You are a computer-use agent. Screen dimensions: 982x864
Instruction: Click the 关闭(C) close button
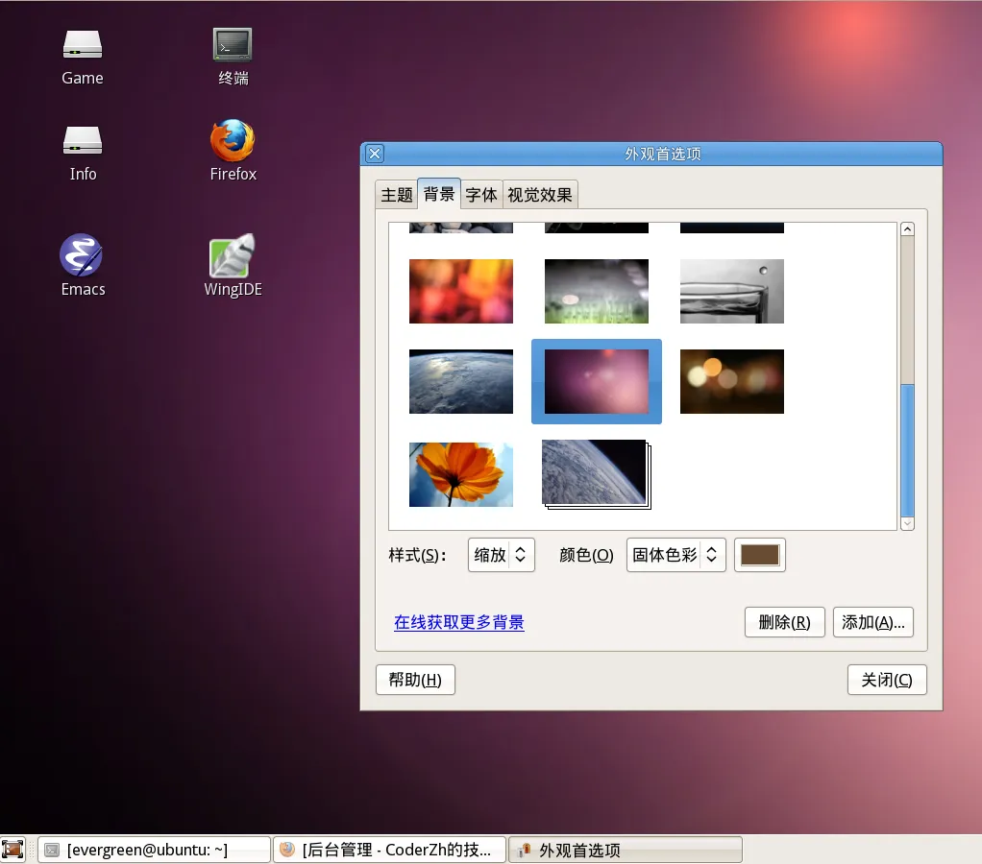[887, 680]
